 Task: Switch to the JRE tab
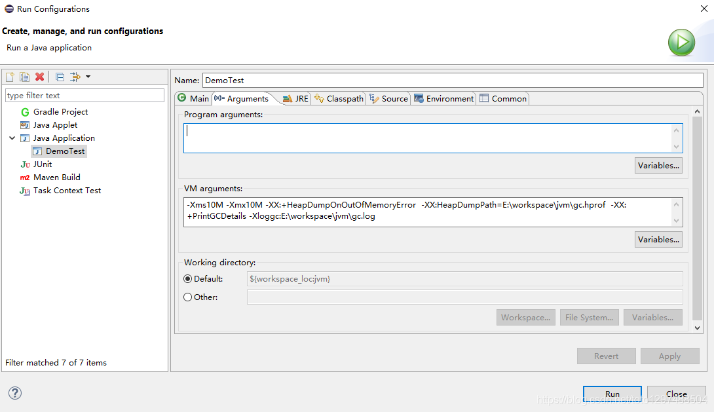click(296, 98)
